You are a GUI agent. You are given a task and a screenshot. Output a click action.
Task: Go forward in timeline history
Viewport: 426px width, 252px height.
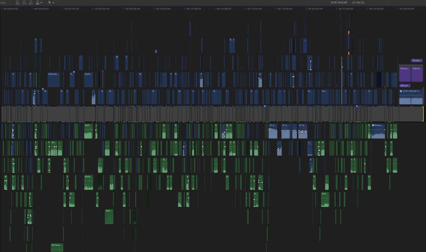(387, 2)
